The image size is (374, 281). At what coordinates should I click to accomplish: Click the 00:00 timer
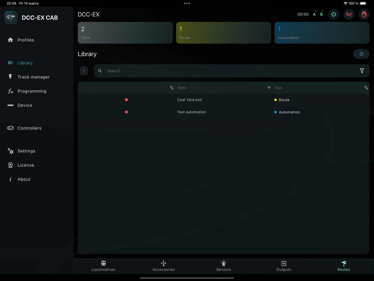tap(303, 14)
